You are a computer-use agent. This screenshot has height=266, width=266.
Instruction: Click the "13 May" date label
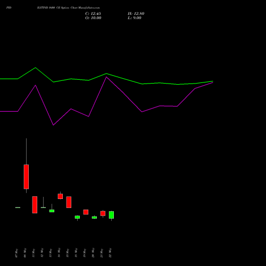pyautogui.click(x=51, y=253)
